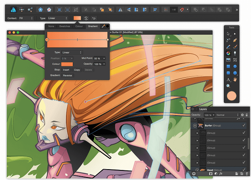This screenshot has width=251, height=180.
Task: Select the Hand pan tool
Action: 235,79
